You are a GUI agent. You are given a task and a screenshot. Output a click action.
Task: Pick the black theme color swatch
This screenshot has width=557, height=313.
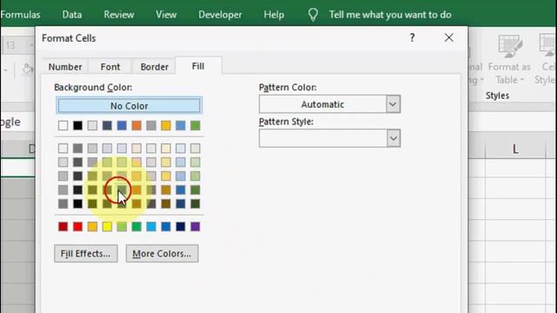pyautogui.click(x=77, y=125)
